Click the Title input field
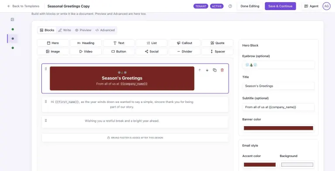The height and width of the screenshot is (171, 335). tap(278, 86)
